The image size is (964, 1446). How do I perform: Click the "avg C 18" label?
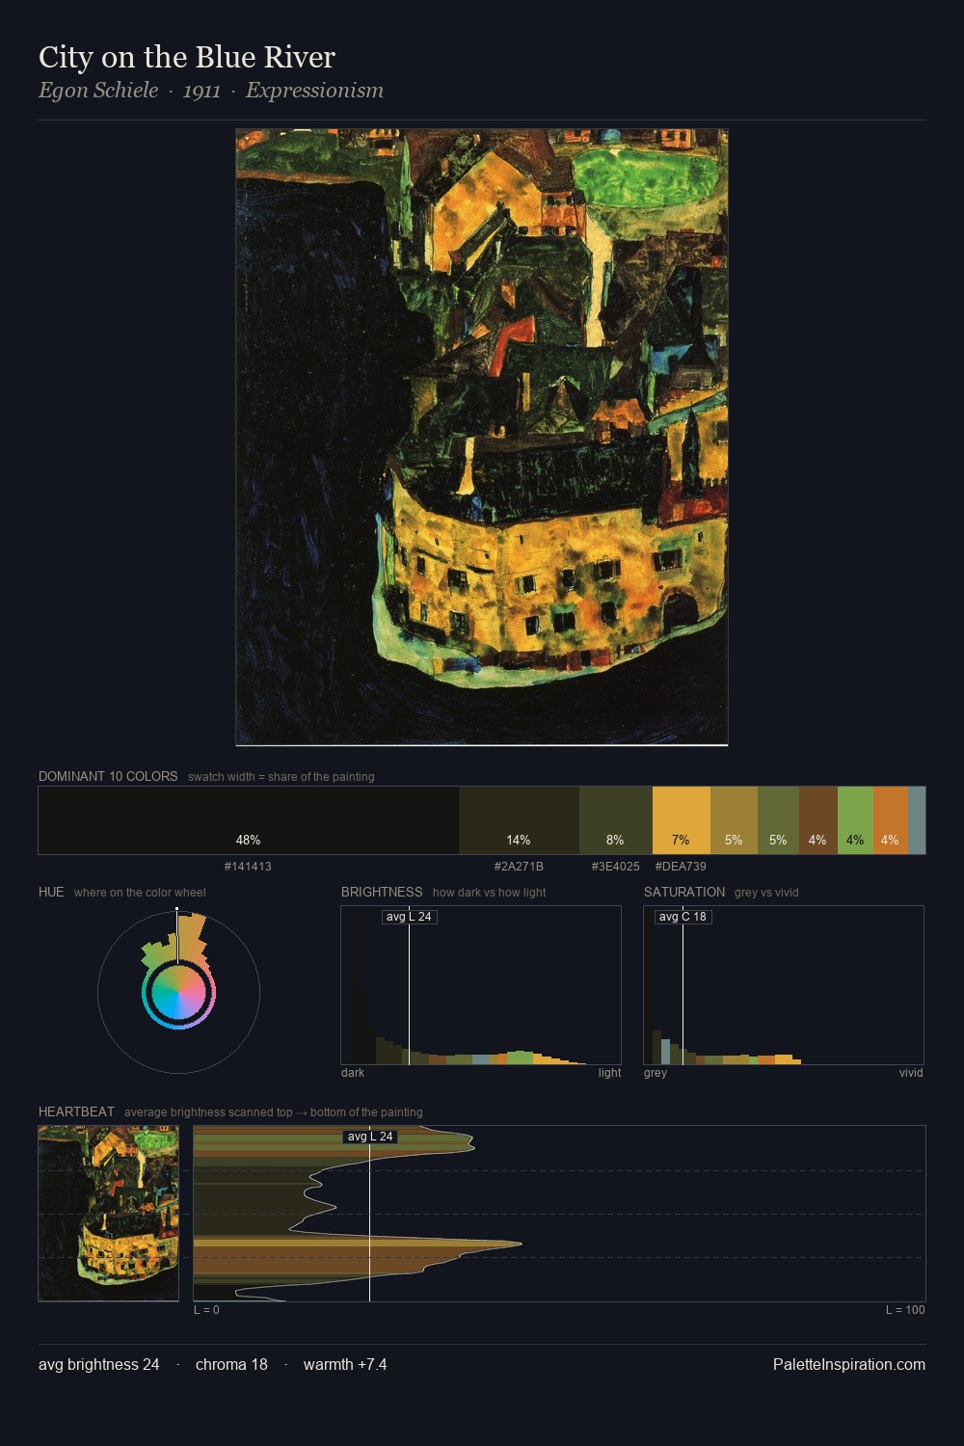(683, 917)
